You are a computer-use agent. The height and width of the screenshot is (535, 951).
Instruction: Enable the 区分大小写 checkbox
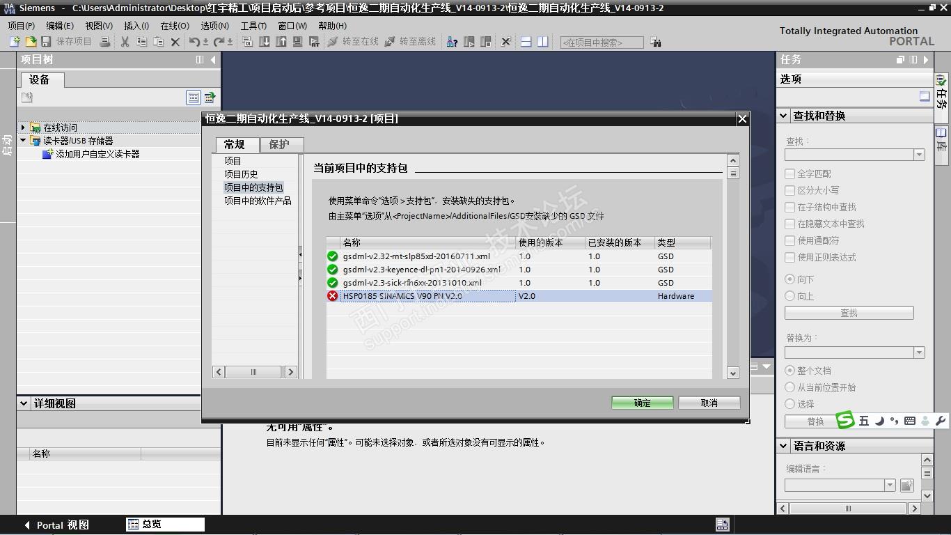tap(790, 190)
